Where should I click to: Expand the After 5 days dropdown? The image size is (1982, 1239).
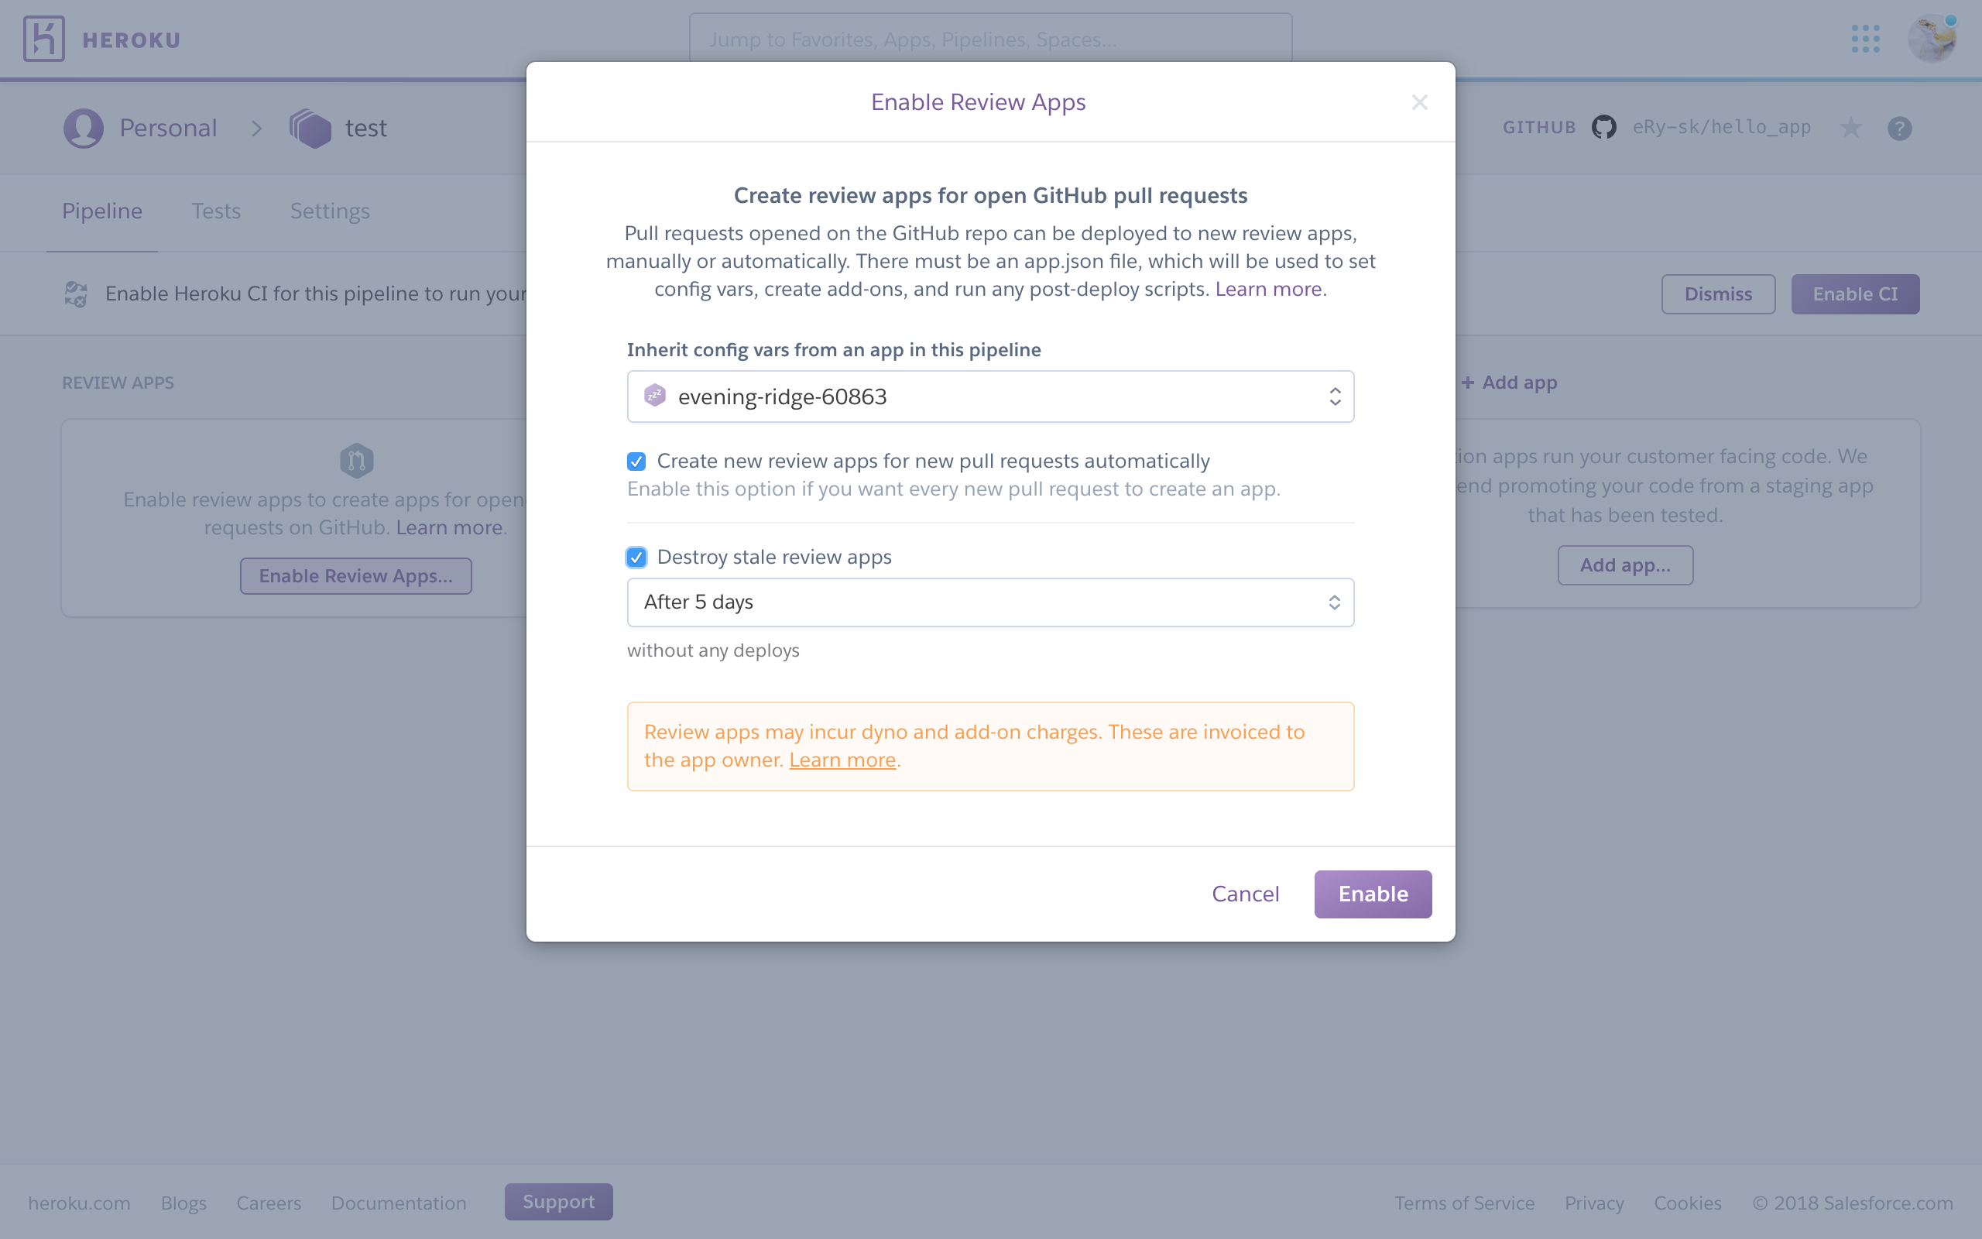(990, 602)
